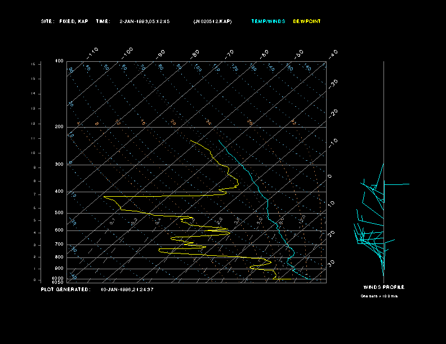This screenshot has height=344, width=446.
Task: Click the 500 pressure level label
Action: pos(59,213)
